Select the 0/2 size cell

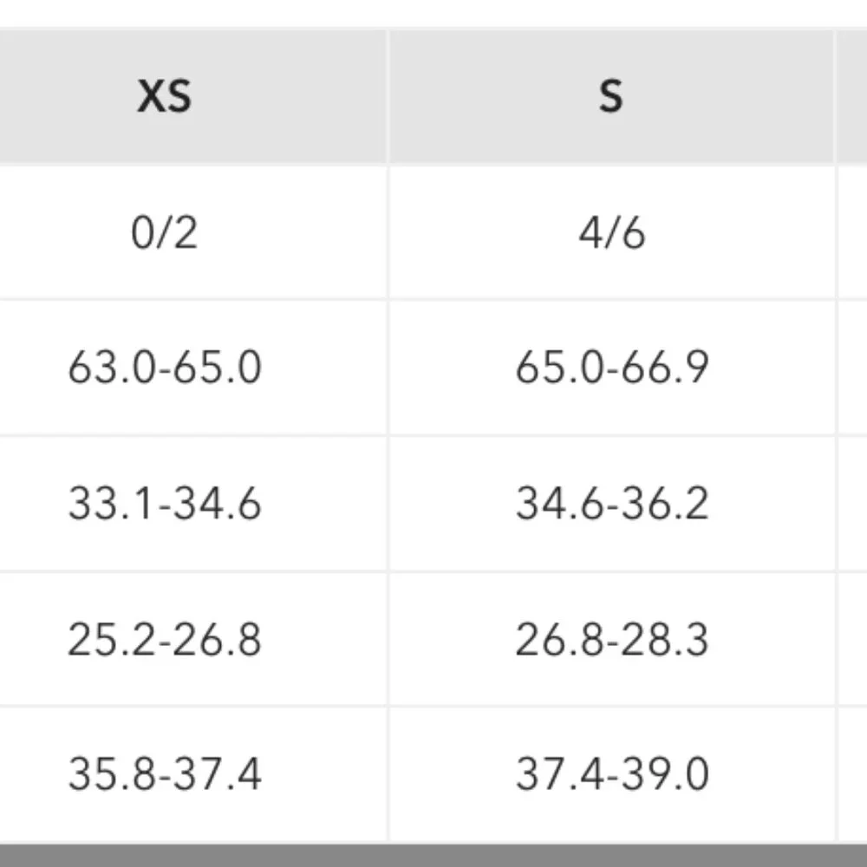[x=165, y=232]
